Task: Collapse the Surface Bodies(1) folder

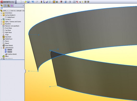Action: [1, 15]
